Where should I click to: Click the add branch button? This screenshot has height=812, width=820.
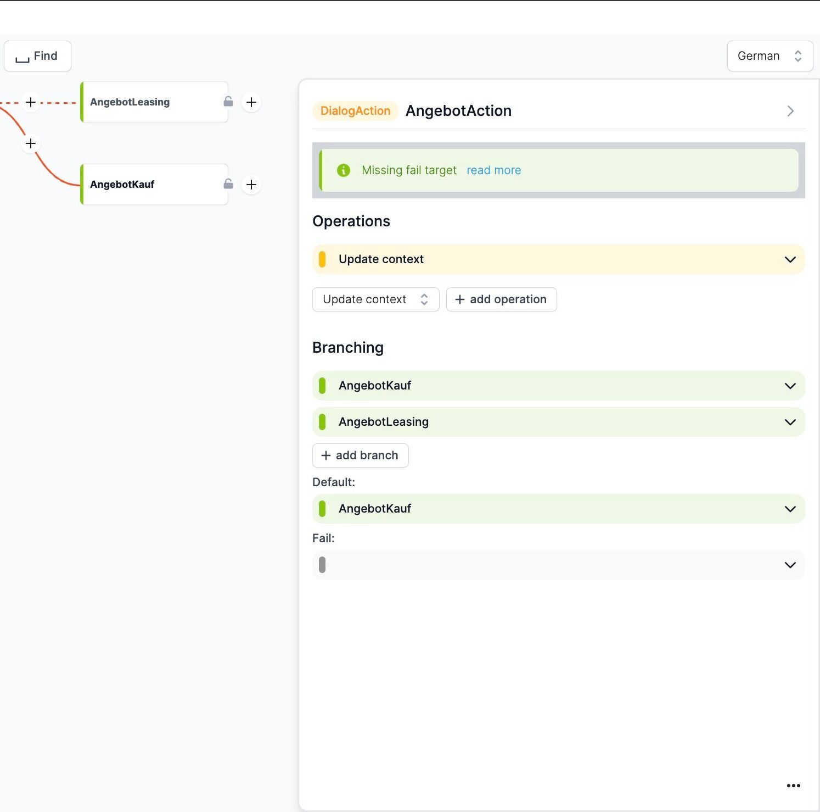click(x=361, y=455)
